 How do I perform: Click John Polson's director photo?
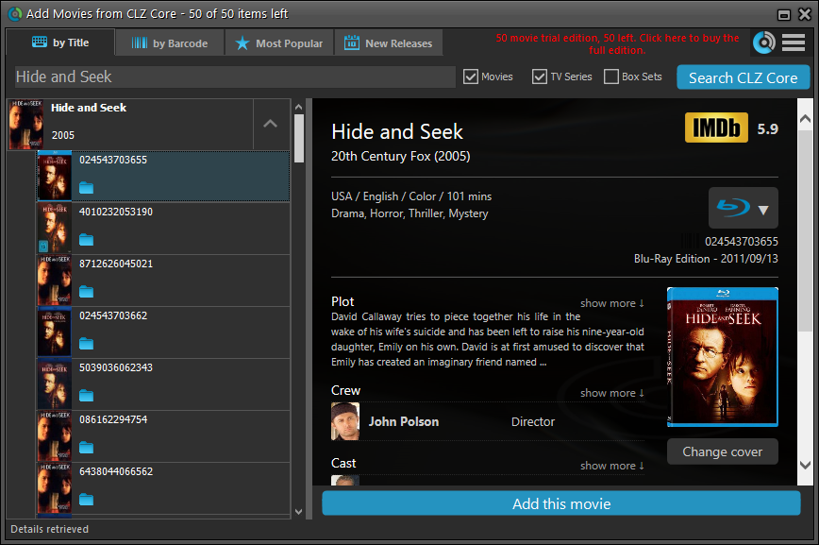point(345,421)
